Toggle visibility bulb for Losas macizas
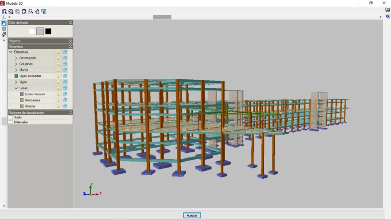 coord(58,94)
